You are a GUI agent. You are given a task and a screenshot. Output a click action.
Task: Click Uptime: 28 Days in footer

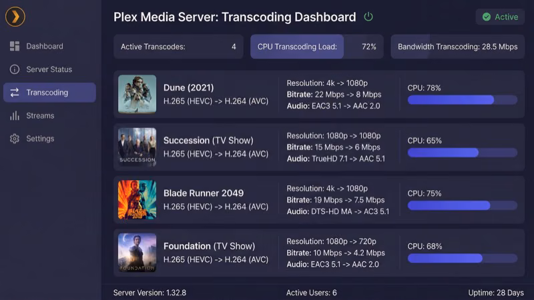496,293
